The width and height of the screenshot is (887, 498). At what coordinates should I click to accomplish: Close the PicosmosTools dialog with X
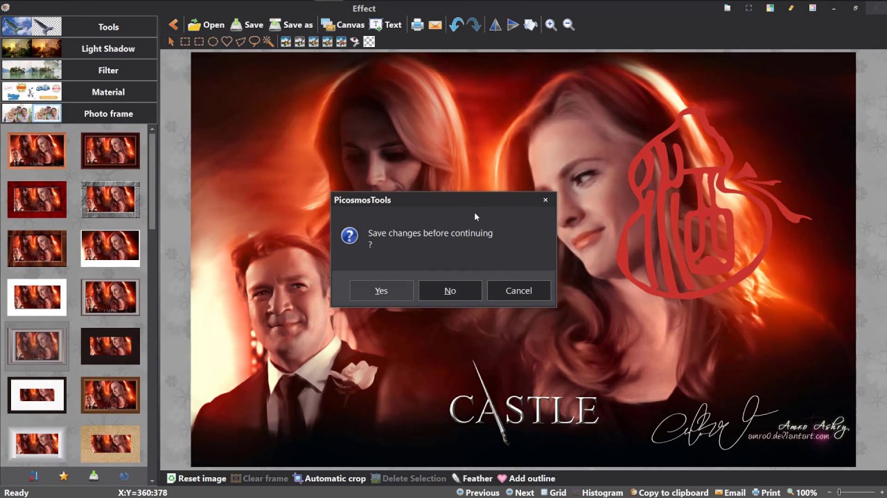545,200
